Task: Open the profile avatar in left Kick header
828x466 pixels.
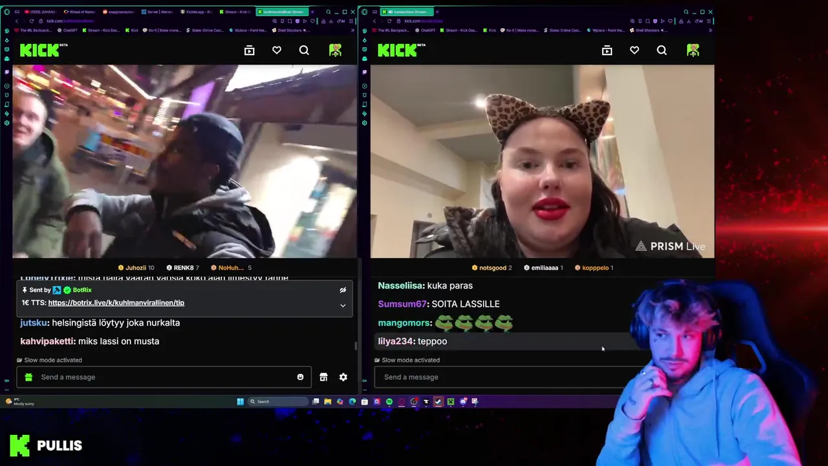Action: pos(335,50)
